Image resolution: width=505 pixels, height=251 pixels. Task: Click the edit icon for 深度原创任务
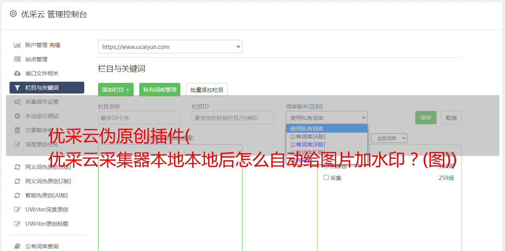[x=17, y=144]
